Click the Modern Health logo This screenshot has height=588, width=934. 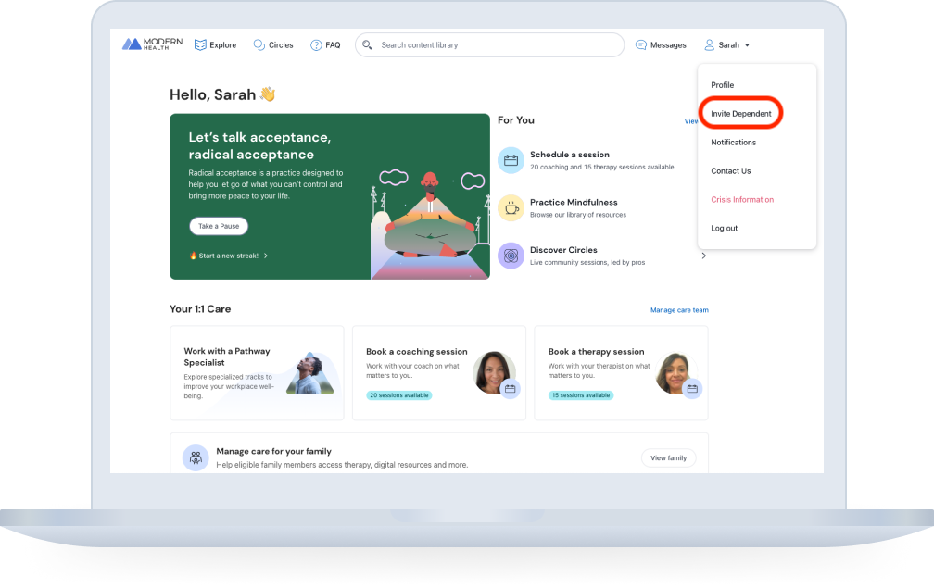(153, 44)
